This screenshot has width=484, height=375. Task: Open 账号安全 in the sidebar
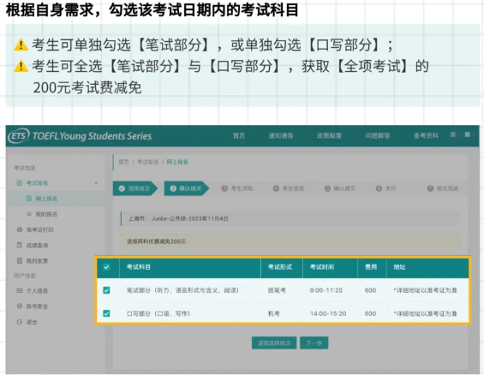coord(37,307)
